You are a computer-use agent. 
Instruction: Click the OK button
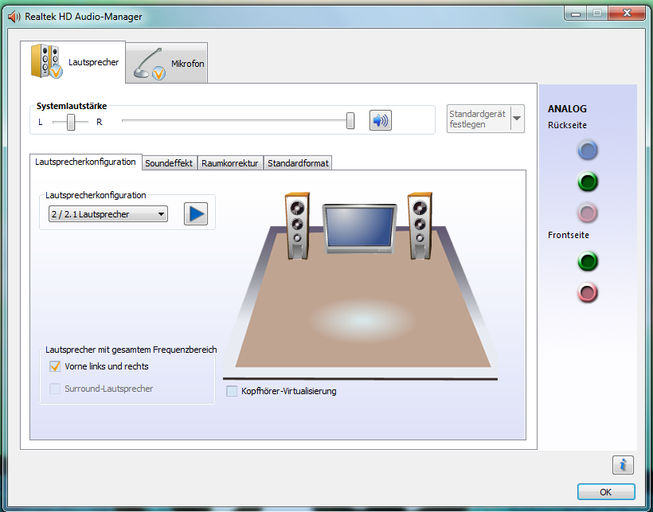(x=606, y=492)
